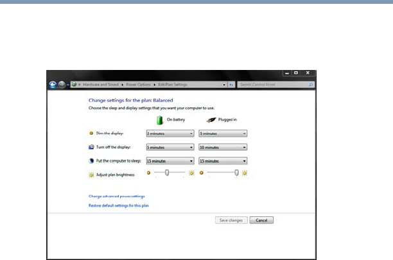Viewport: 393px width, 260px height.
Task: Click the On battery brightness slider handle
Action: (x=167, y=173)
